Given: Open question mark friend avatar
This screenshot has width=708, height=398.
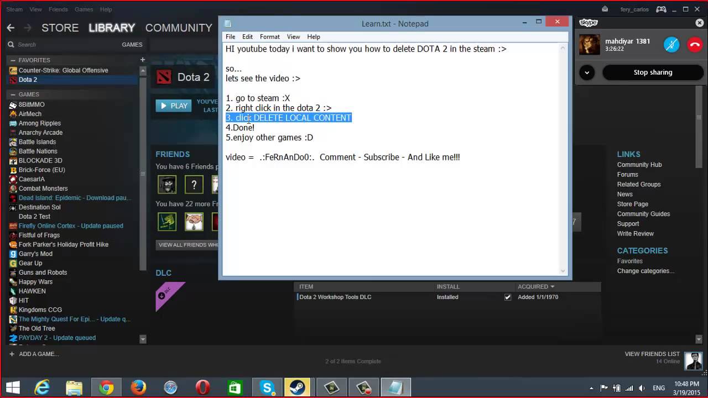Looking at the screenshot, I should click(194, 185).
